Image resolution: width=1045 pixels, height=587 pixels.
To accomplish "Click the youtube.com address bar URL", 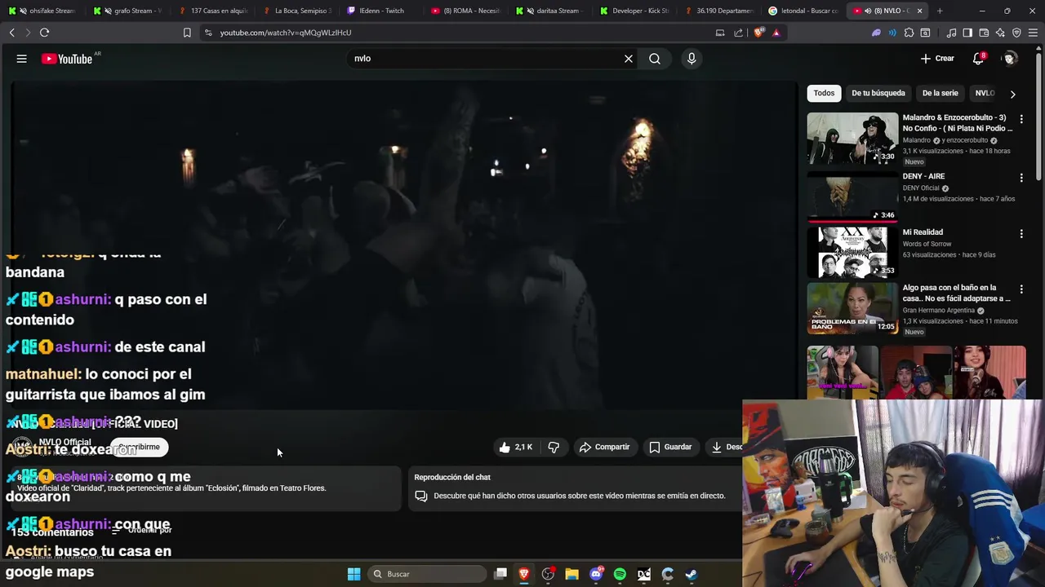I will 285,33.
